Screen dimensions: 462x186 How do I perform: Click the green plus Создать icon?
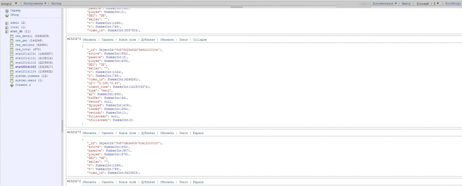point(12,85)
